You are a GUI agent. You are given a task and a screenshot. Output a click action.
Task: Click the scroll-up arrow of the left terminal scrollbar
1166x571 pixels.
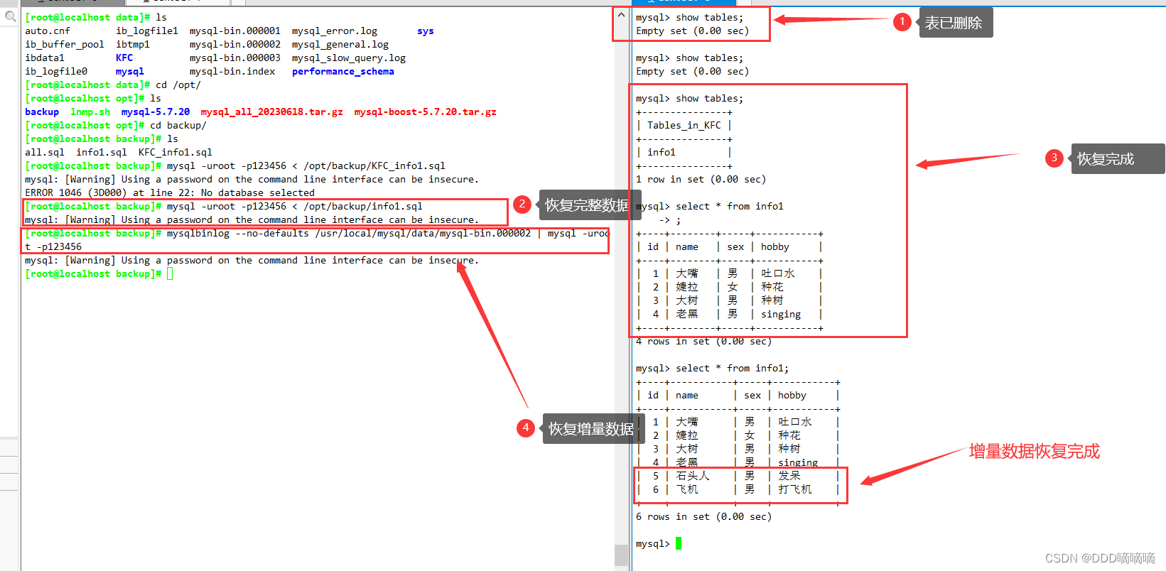[x=621, y=14]
